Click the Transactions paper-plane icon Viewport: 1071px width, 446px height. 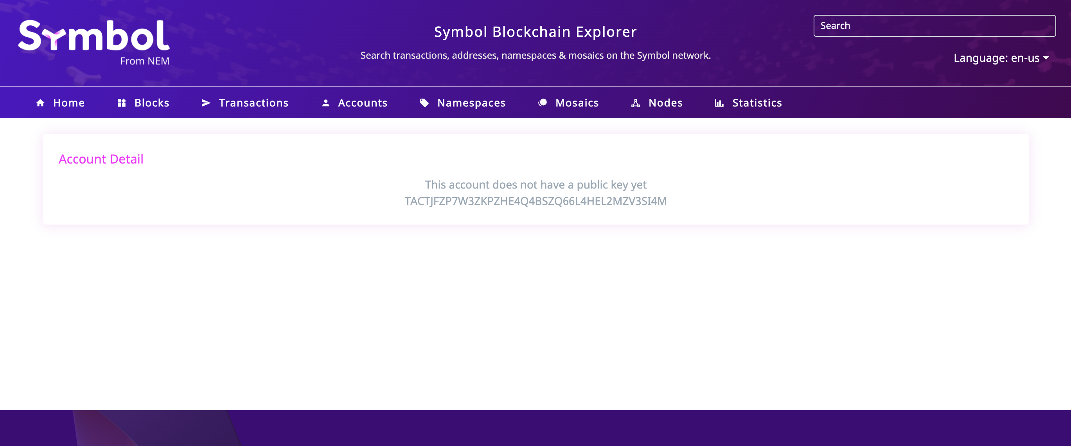pyautogui.click(x=206, y=103)
